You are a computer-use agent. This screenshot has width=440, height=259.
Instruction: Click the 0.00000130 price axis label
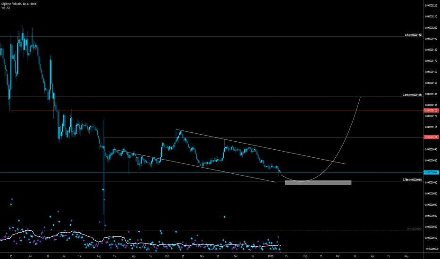[432, 105]
